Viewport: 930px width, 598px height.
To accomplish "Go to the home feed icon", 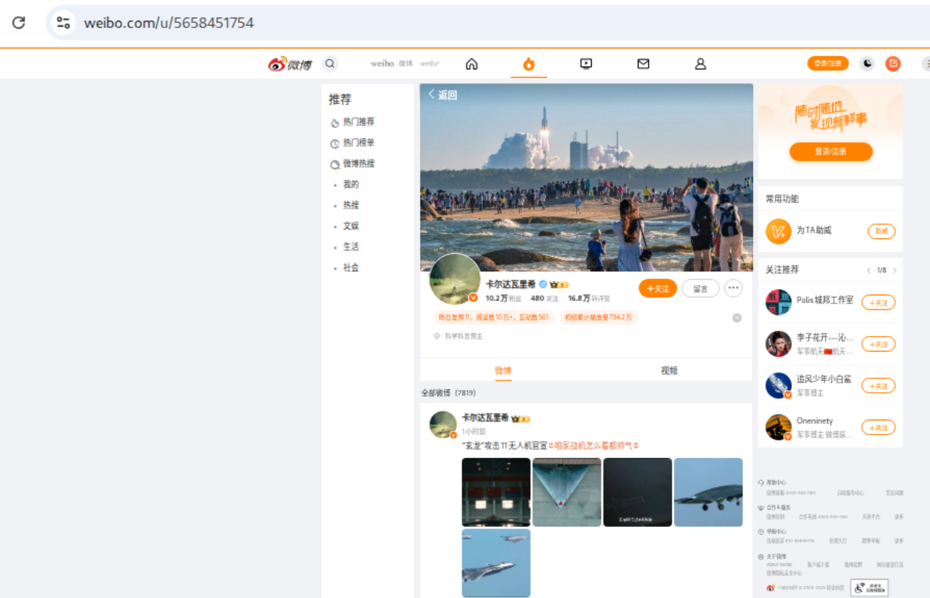I will coord(471,64).
